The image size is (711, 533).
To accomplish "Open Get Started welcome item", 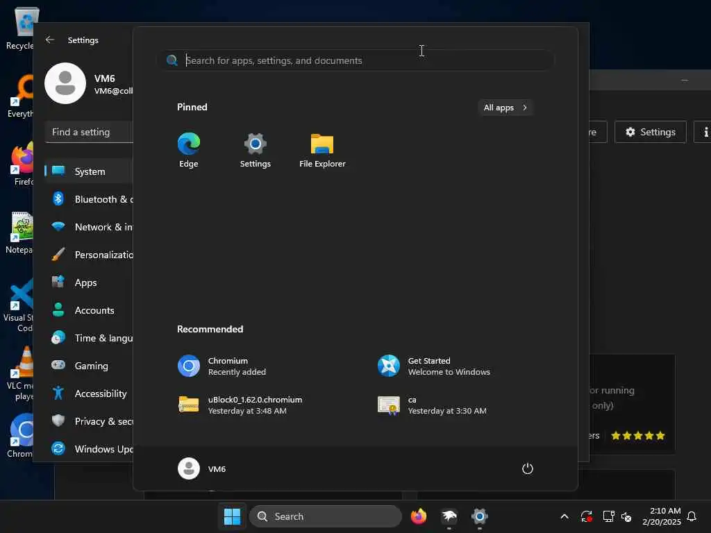I will pyautogui.click(x=435, y=366).
